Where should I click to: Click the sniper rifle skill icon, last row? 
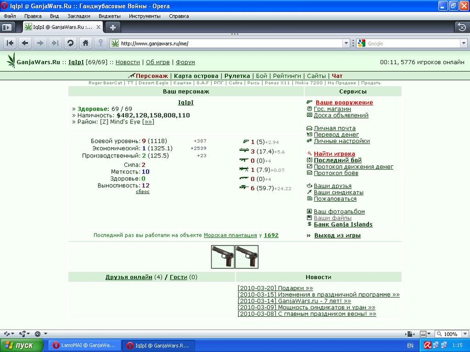[x=244, y=188]
